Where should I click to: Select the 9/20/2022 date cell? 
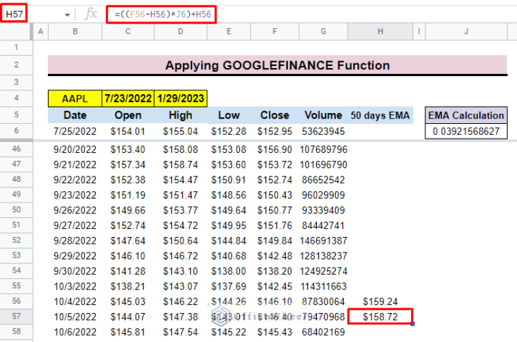point(75,149)
